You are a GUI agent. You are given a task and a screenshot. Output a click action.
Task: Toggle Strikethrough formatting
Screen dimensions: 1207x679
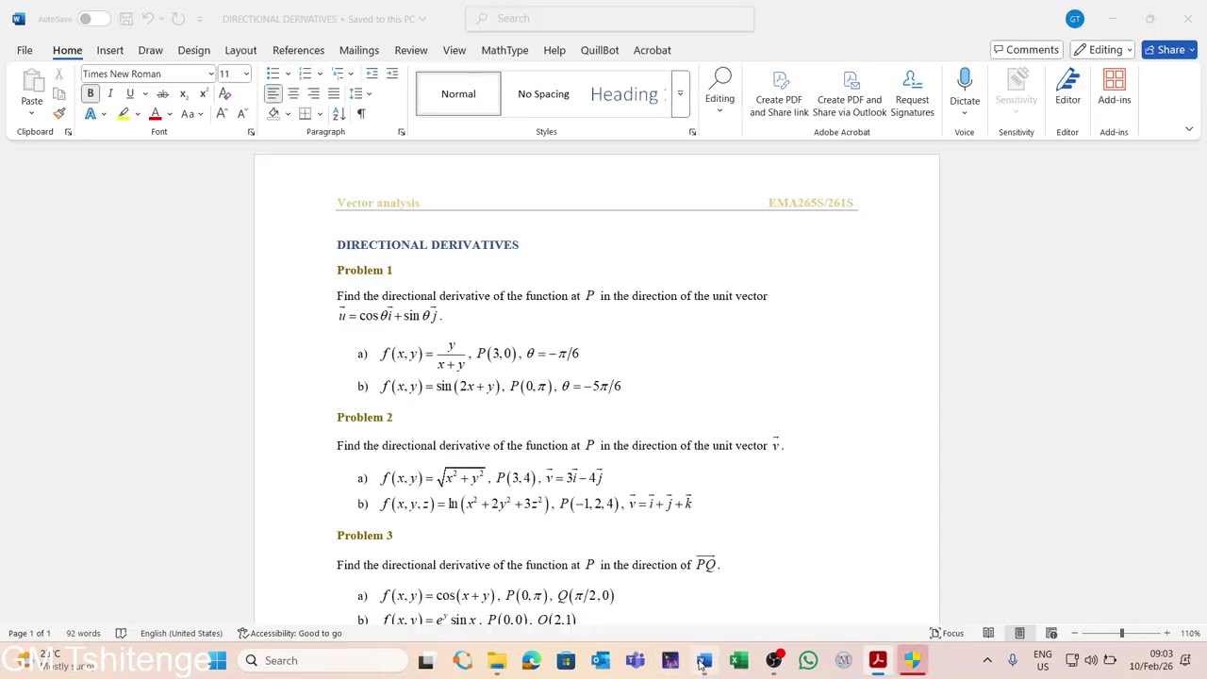[x=163, y=93]
